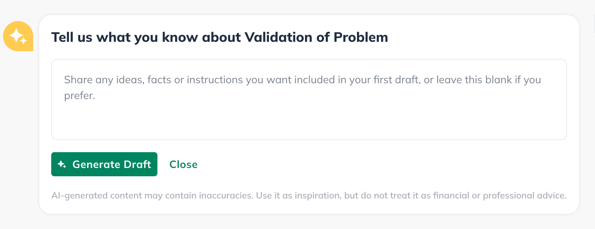595x229 pixels.
Task: Select the Validation of Problem heading
Action: [x=220, y=37]
